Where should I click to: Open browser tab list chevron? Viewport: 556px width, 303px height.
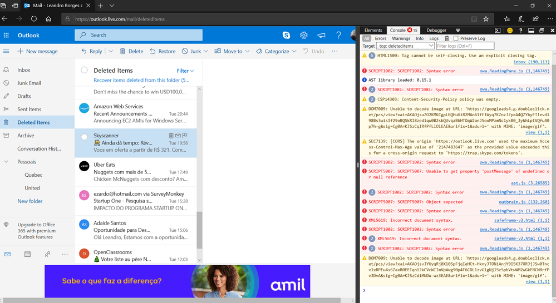pyautogui.click(x=112, y=6)
